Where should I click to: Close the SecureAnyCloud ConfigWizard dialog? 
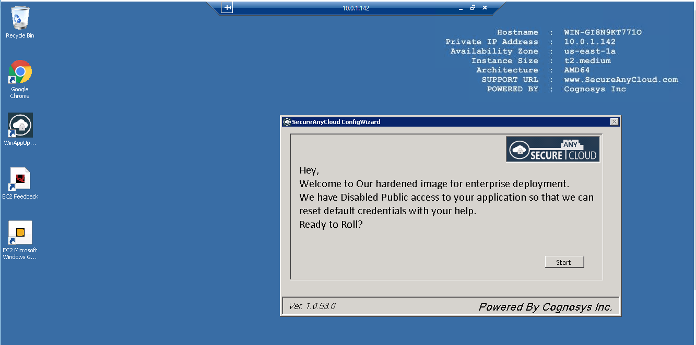[x=614, y=122]
